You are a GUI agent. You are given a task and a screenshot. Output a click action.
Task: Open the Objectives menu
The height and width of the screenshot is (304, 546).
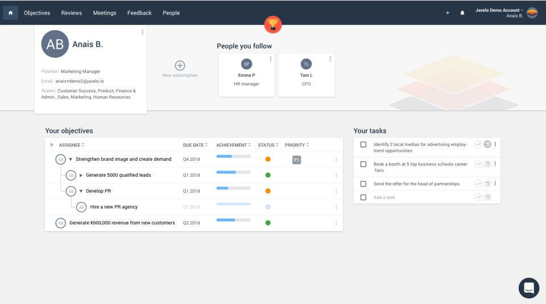(x=37, y=13)
